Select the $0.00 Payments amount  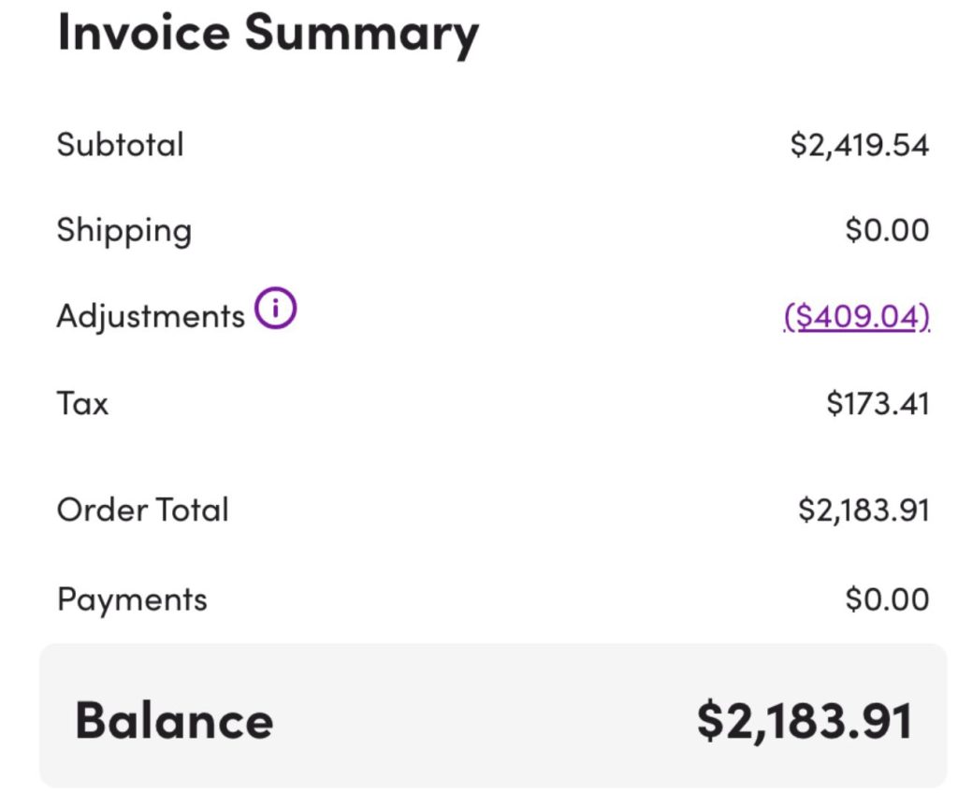point(887,599)
